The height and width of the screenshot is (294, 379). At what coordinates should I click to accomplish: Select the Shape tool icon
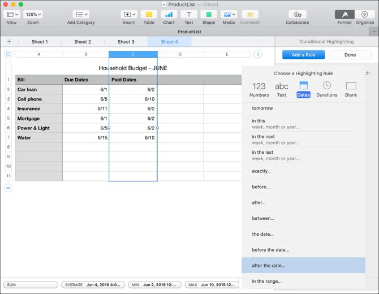(209, 15)
